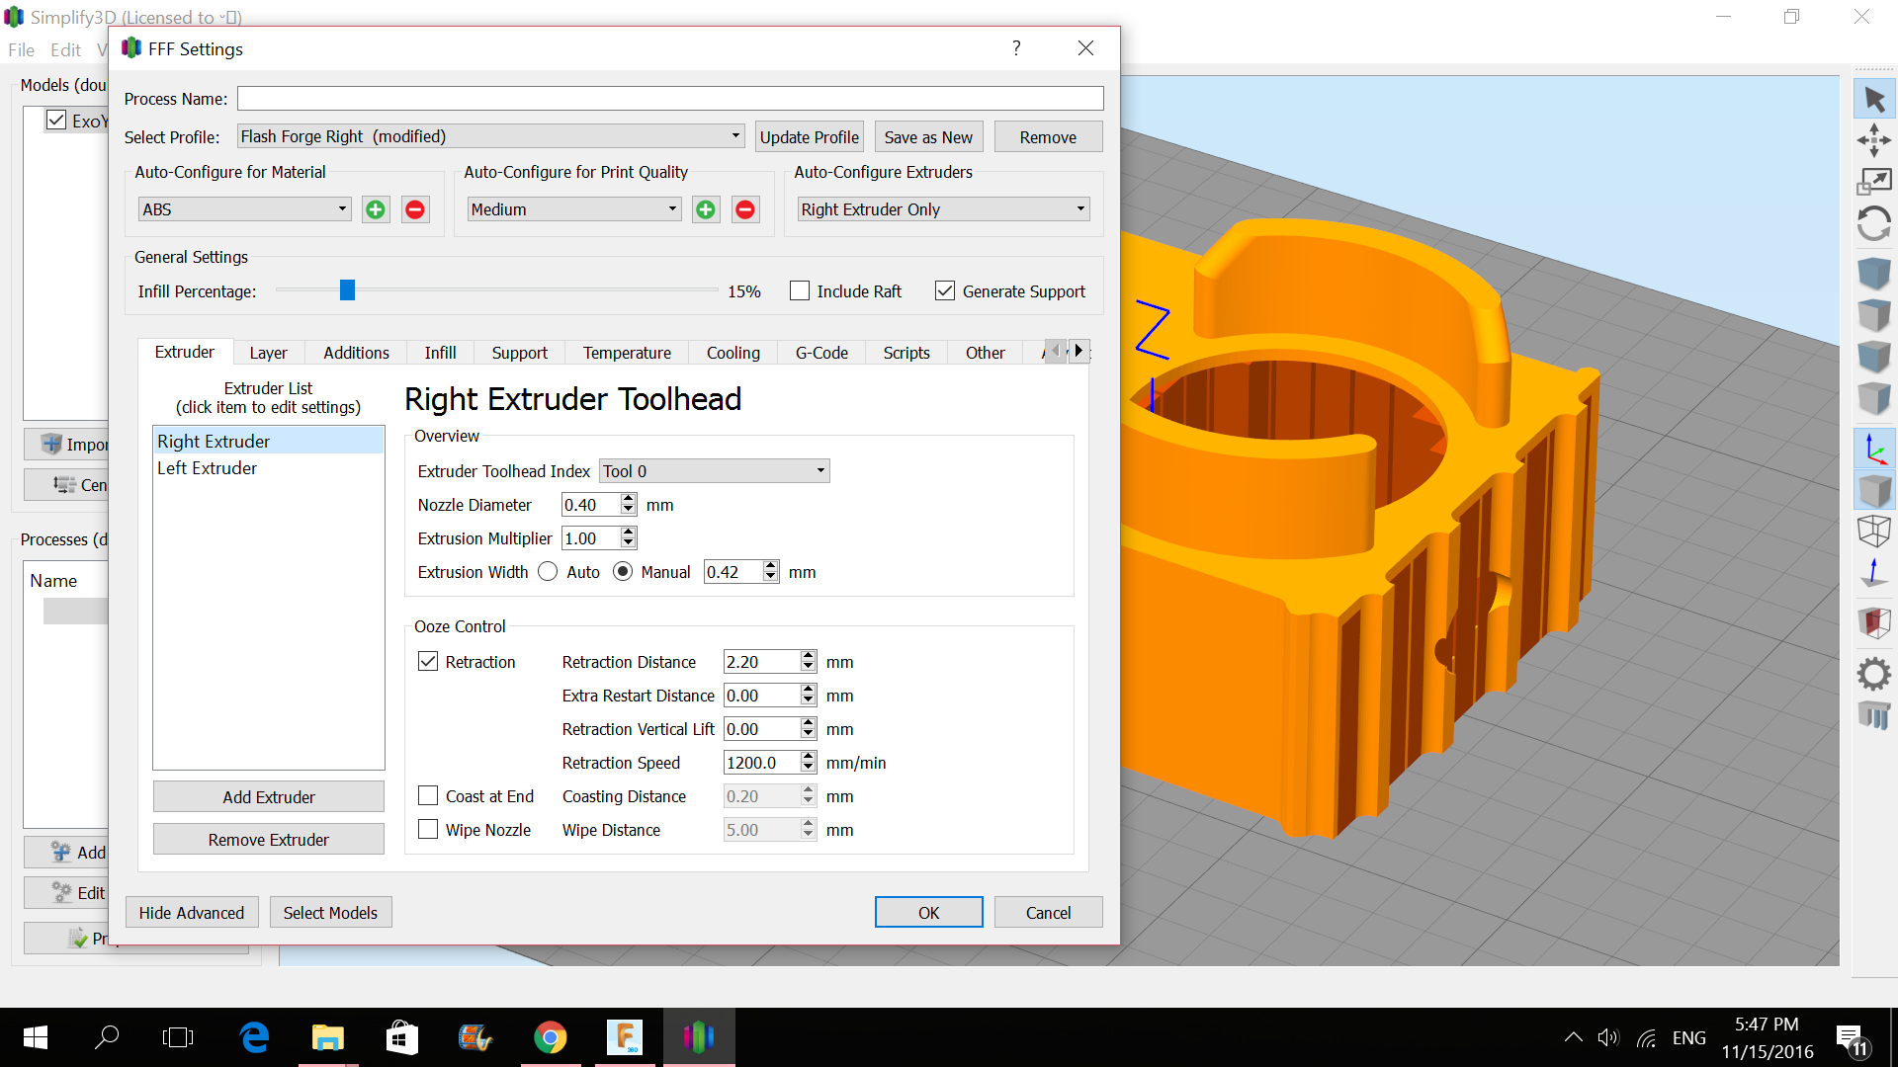Enable the Coast at End option
Viewport: 1898px width, 1067px height.
428,796
